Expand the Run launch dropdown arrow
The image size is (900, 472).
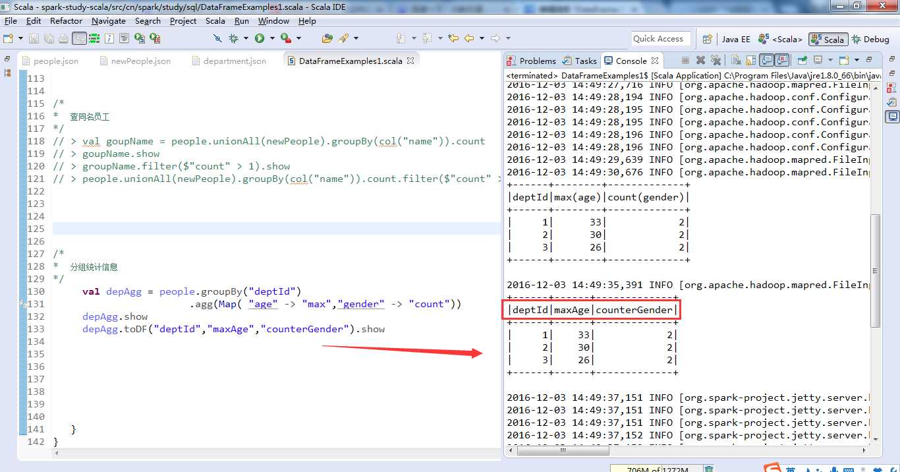[272, 38]
